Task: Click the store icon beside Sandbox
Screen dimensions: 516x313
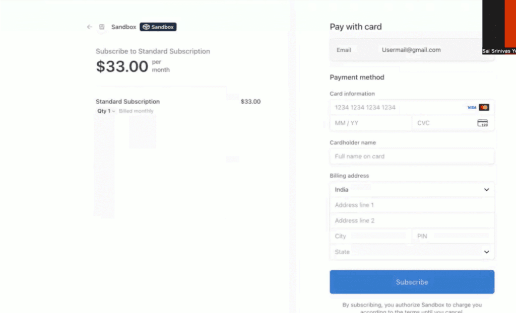Action: click(102, 27)
